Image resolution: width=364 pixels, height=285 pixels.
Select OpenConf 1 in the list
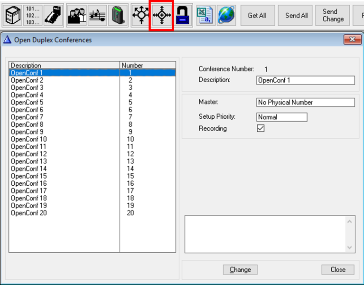pyautogui.click(x=92, y=73)
